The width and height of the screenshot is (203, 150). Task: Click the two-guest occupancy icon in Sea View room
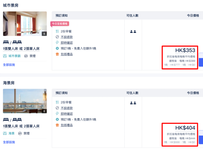[x=133, y=103]
